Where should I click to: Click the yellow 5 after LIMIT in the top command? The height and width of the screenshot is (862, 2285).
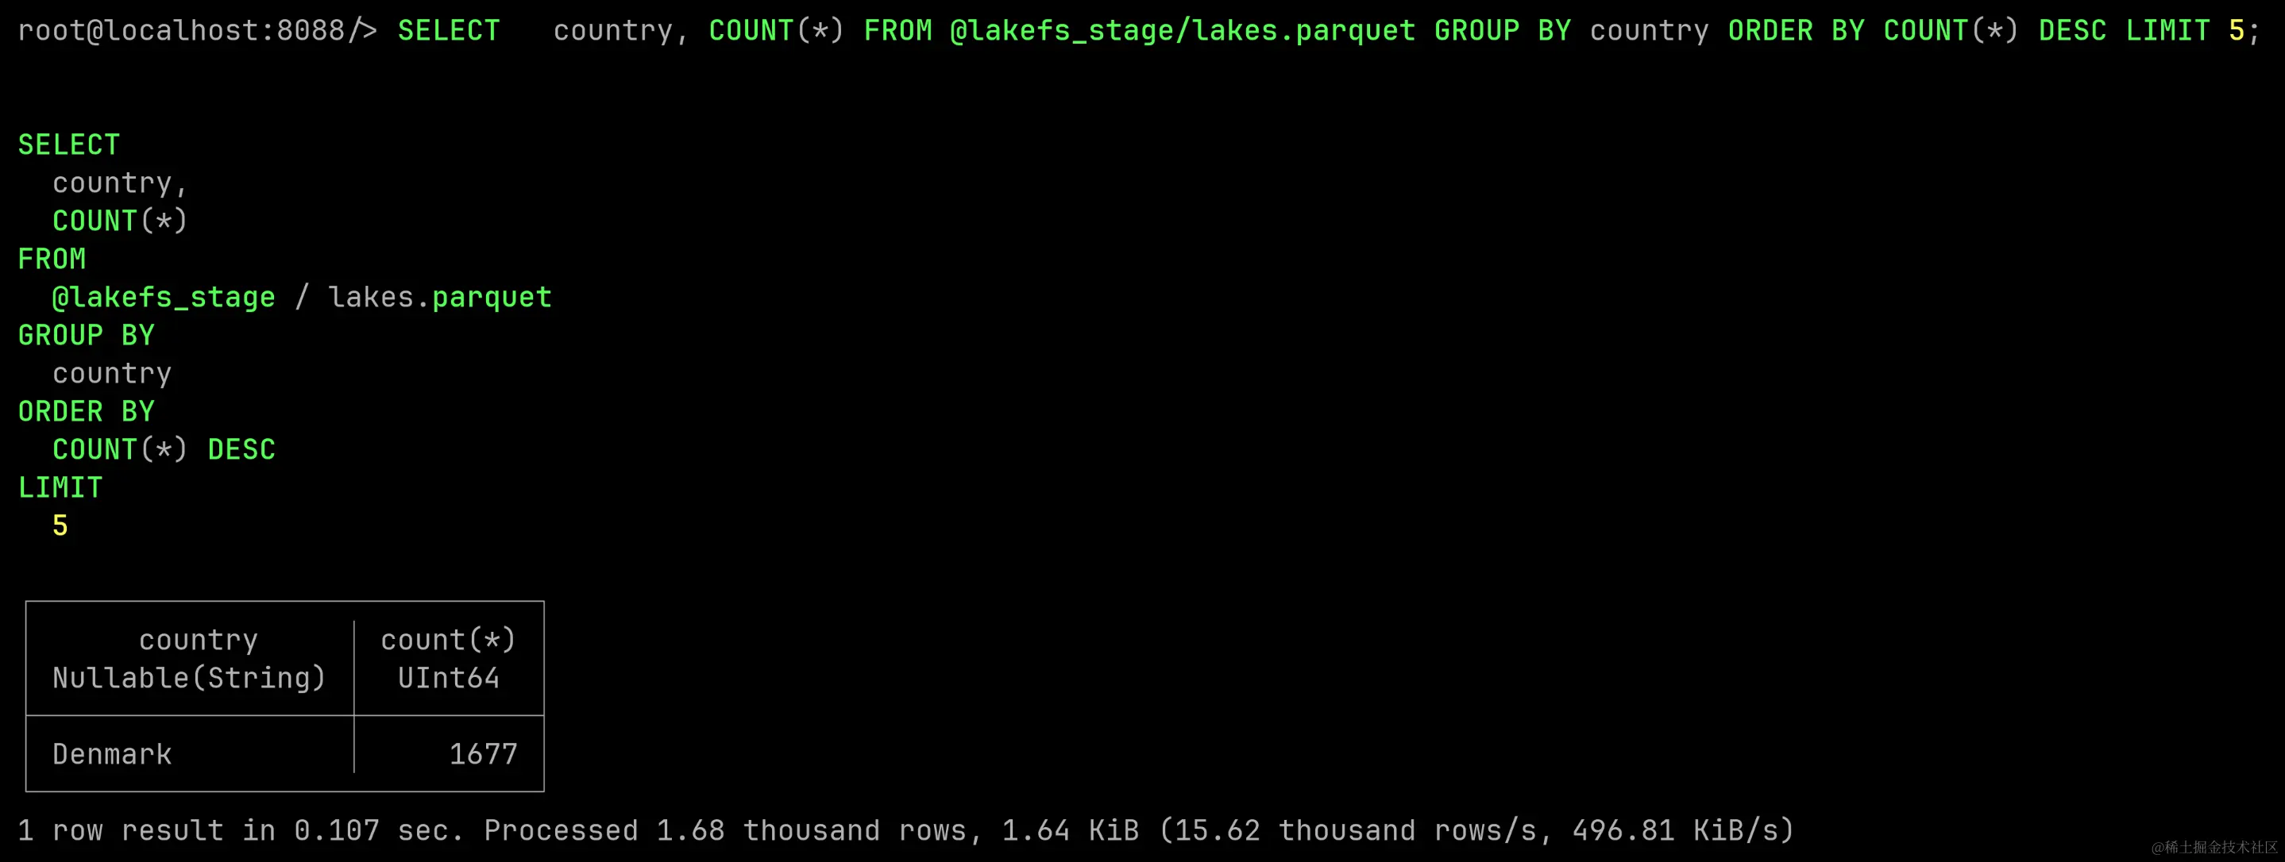pyautogui.click(x=2237, y=31)
